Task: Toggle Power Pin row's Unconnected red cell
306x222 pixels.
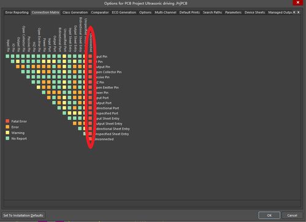Action: [90, 92]
